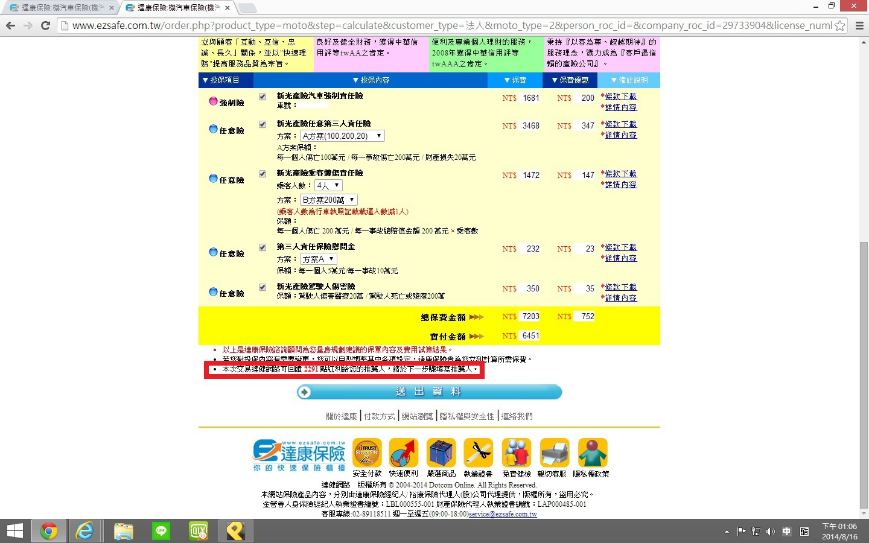Viewport: 869px width, 543px height.
Task: Click the 保費 column header
Action: 515,80
